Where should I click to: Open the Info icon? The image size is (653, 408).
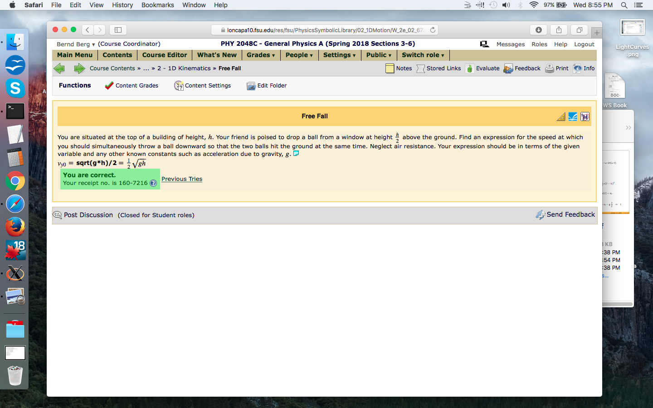[577, 68]
